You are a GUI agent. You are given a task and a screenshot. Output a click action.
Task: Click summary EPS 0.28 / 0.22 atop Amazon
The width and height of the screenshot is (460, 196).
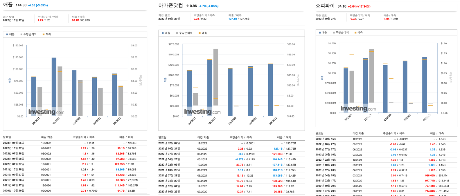(x=200, y=19)
